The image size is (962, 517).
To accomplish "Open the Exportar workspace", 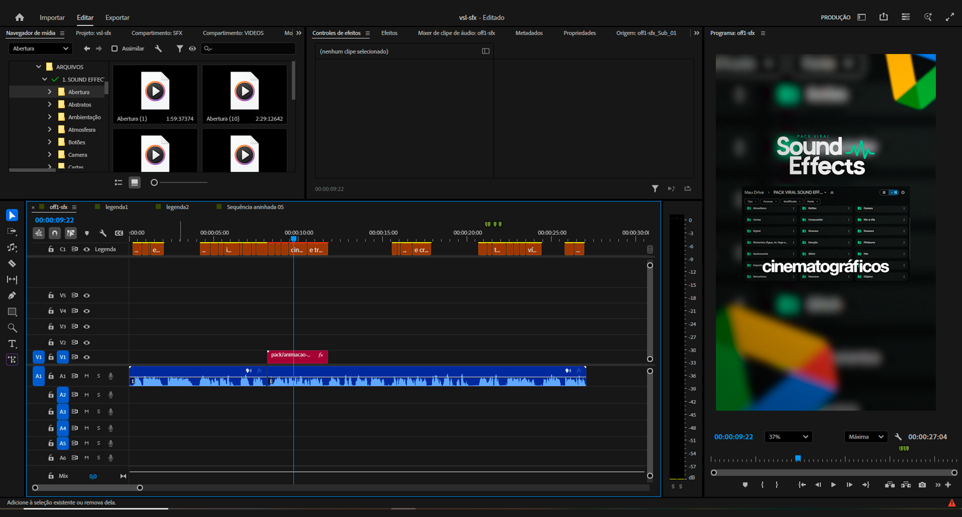I will [x=117, y=18].
